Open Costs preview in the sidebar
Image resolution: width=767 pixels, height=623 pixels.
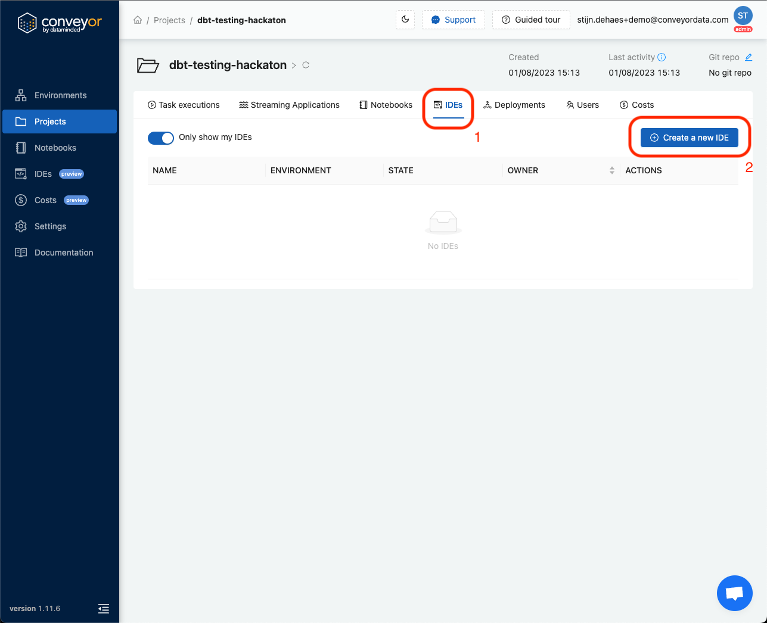(60, 200)
